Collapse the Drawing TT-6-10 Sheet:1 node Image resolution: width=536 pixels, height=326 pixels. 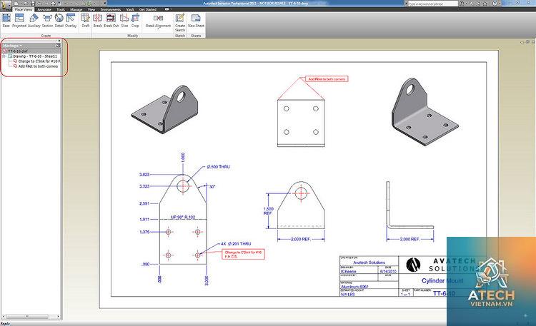(x=4, y=56)
